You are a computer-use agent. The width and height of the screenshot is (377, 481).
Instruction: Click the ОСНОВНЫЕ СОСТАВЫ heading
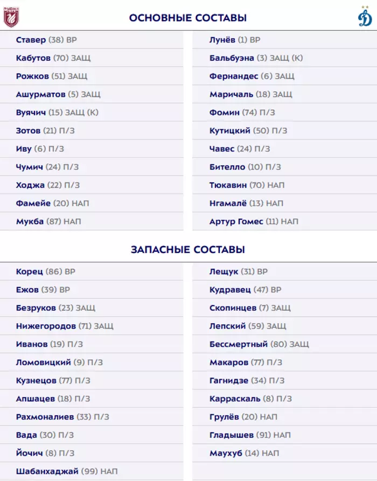188,18
